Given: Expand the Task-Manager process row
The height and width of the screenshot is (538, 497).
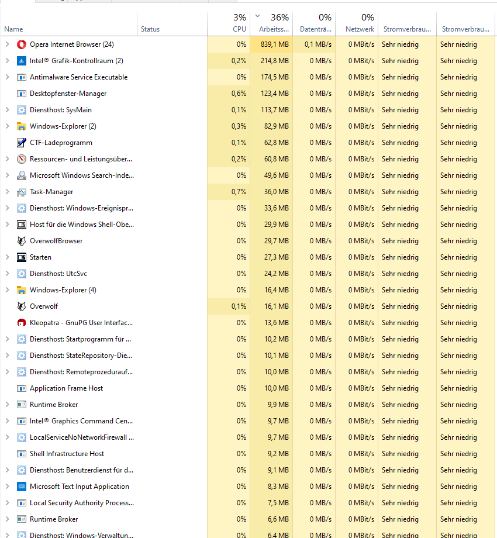Looking at the screenshot, I should click(7, 192).
